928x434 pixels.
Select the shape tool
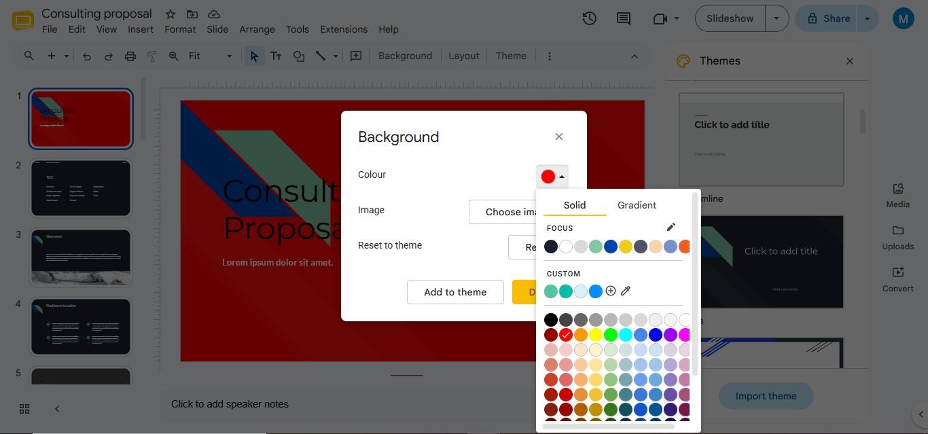tap(298, 56)
